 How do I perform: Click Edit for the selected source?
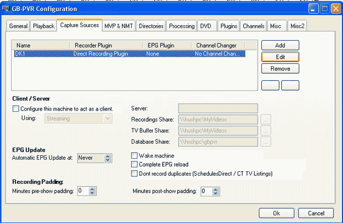pos(280,57)
